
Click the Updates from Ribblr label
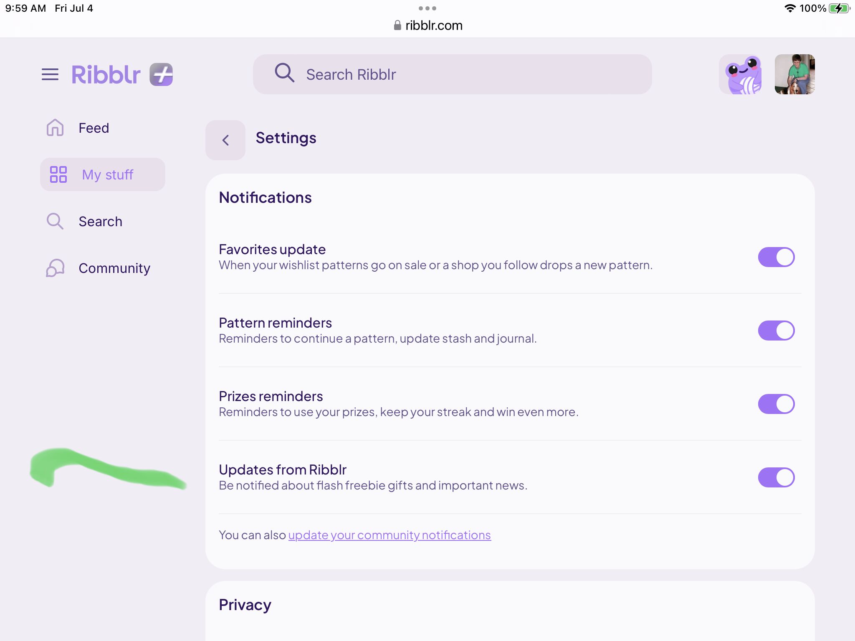click(283, 470)
